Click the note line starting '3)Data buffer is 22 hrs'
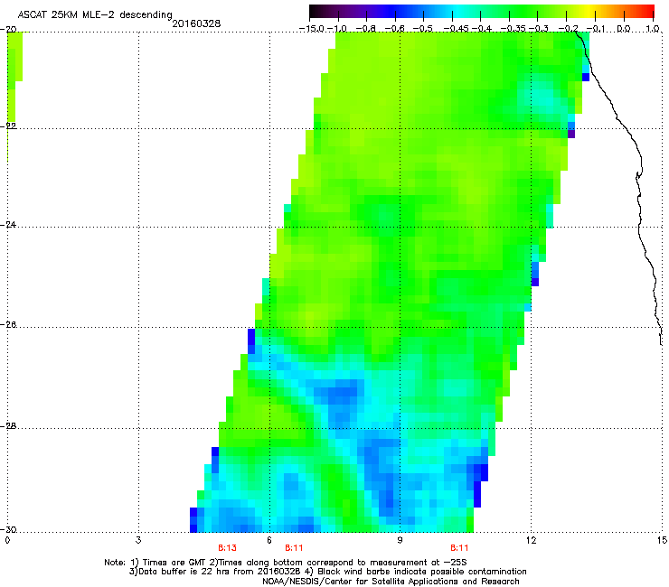669x587 pixels. [327, 572]
